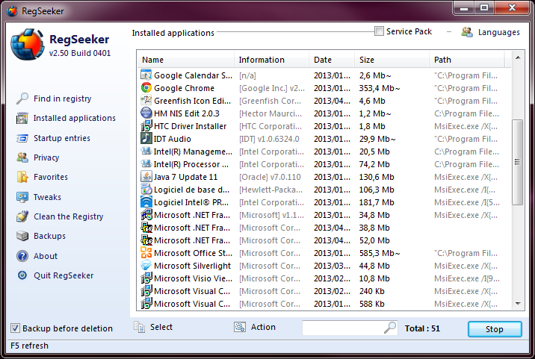Click the Microsoft Silverlight gem icon
This screenshot has width=535, height=359.
146,266
